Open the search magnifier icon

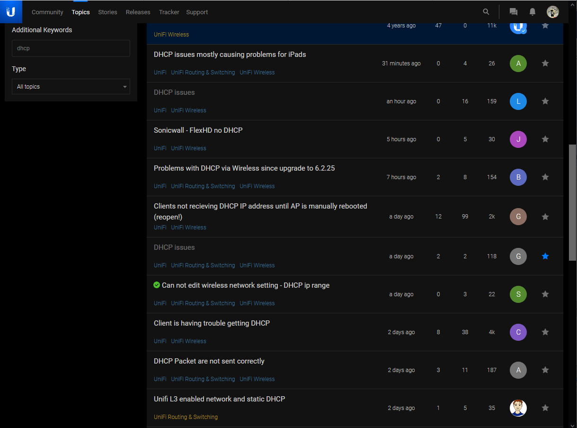point(486,12)
